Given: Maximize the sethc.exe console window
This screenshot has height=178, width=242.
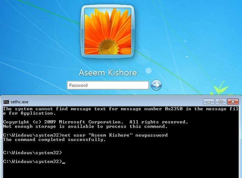Looking at the screenshot, I should tap(221, 101).
